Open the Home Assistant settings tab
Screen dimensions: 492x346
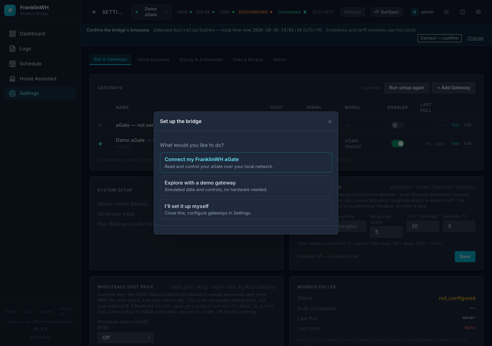tap(153, 60)
